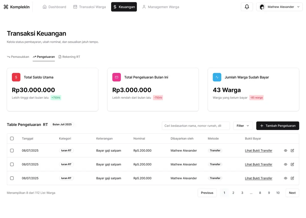Open Lihat Bukti Transfer link, first row
306x218 pixels.
point(259,150)
